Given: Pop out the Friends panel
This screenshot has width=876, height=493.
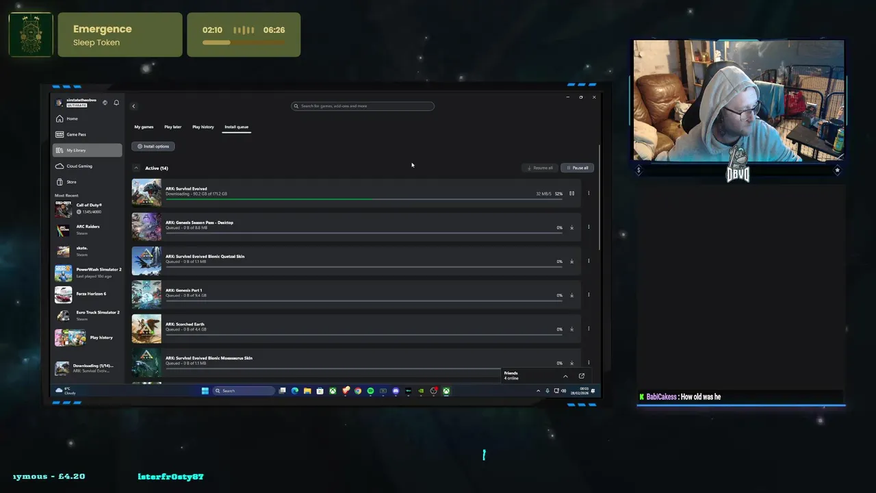Looking at the screenshot, I should [x=582, y=376].
